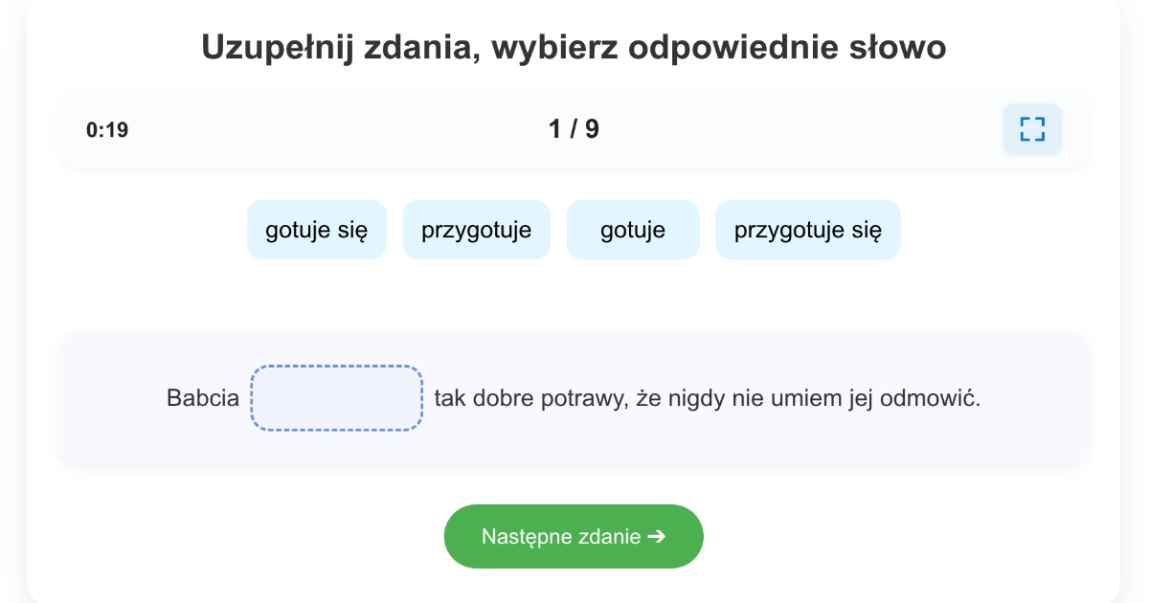Advance to the next sentence
This screenshot has width=1149, height=603.
coord(574,536)
